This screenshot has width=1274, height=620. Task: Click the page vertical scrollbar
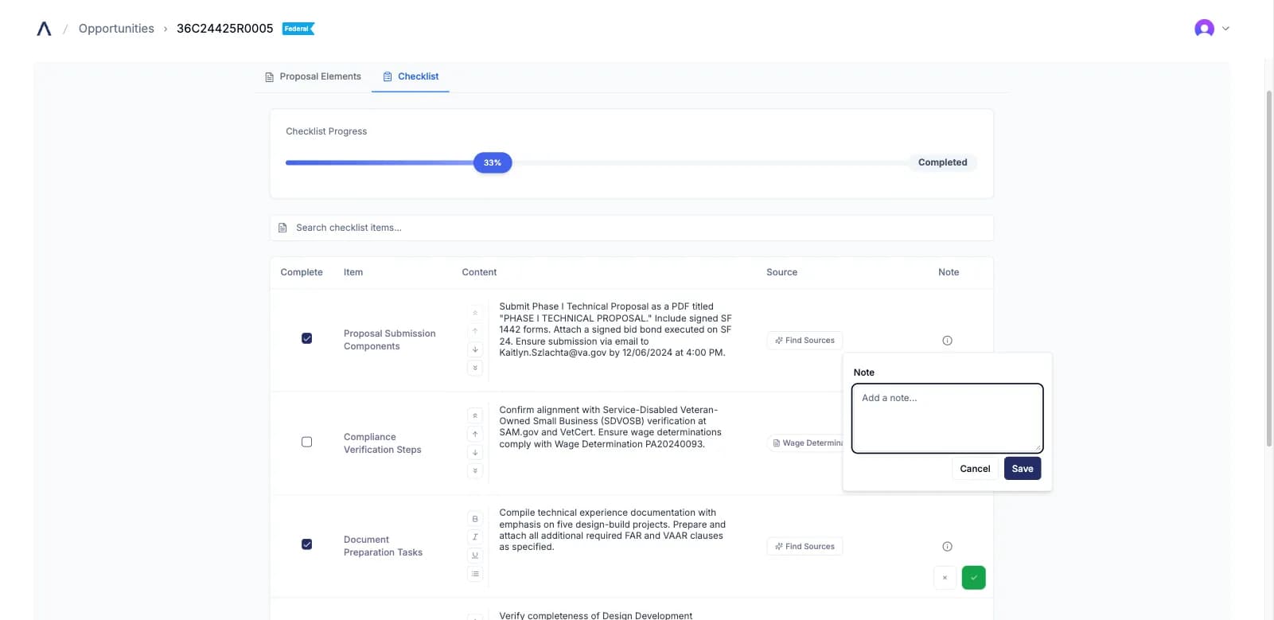point(1268,271)
